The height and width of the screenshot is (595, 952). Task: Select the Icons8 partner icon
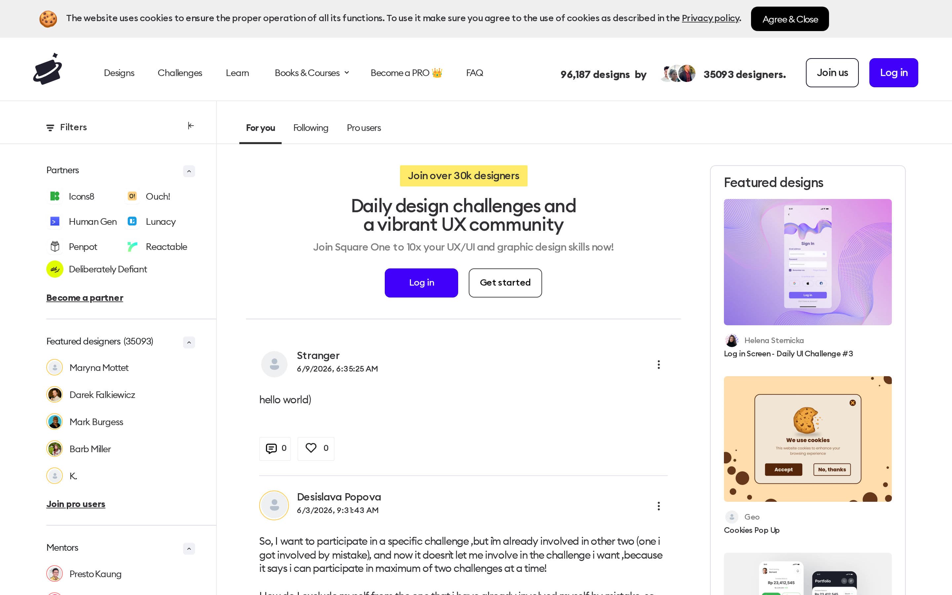point(55,196)
